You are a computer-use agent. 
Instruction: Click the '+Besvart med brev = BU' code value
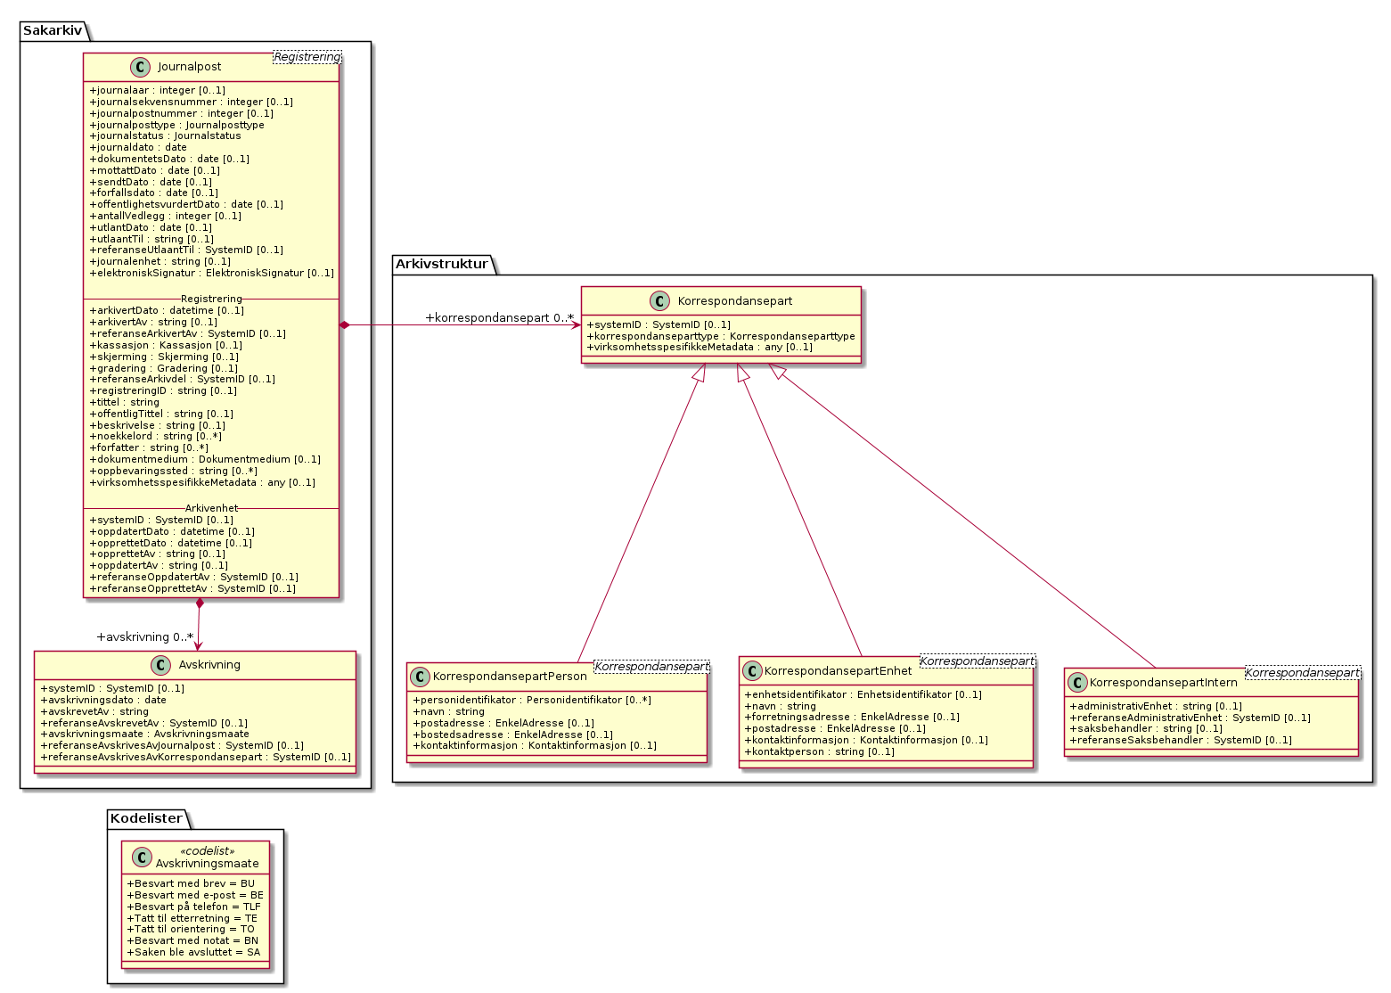pyautogui.click(x=192, y=884)
